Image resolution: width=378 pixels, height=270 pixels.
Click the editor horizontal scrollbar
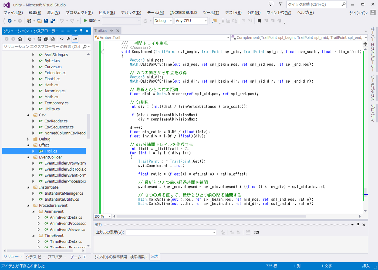pyautogui.click(x=211, y=216)
